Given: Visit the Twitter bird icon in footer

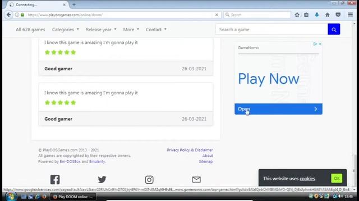Looking at the screenshot, I should (102, 180).
